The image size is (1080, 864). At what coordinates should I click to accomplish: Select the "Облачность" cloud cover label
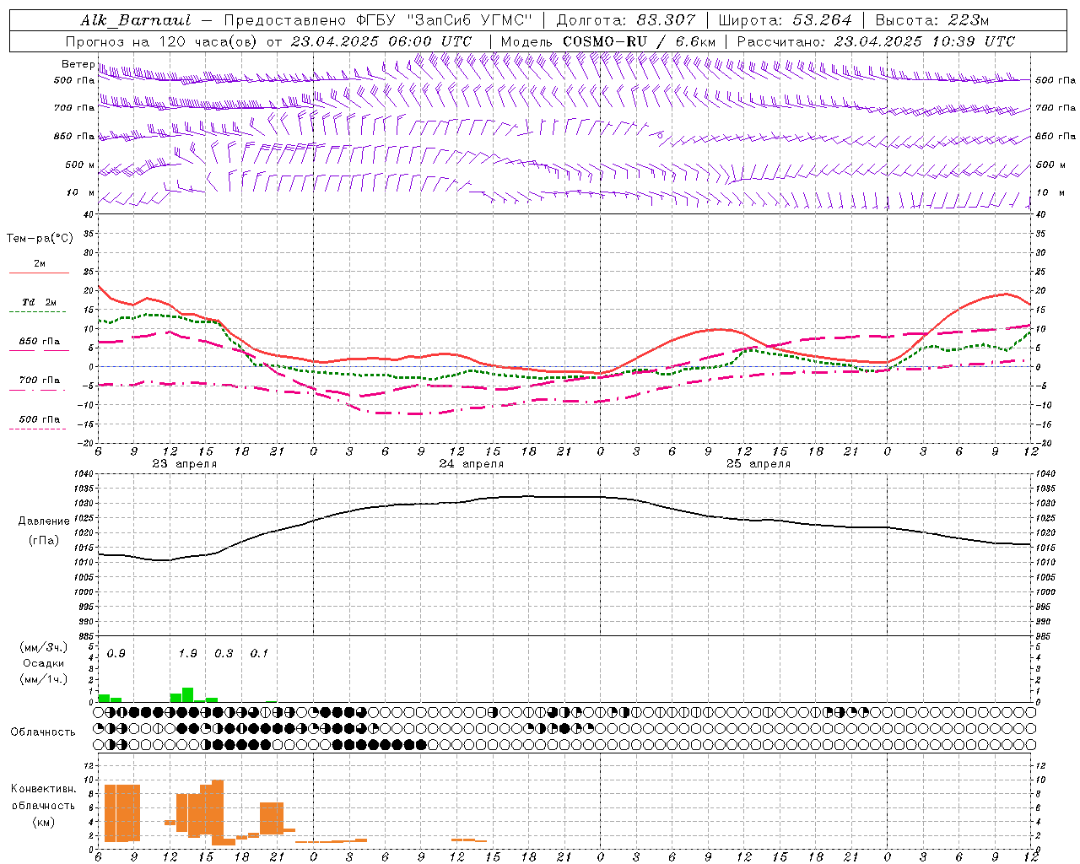point(43,732)
